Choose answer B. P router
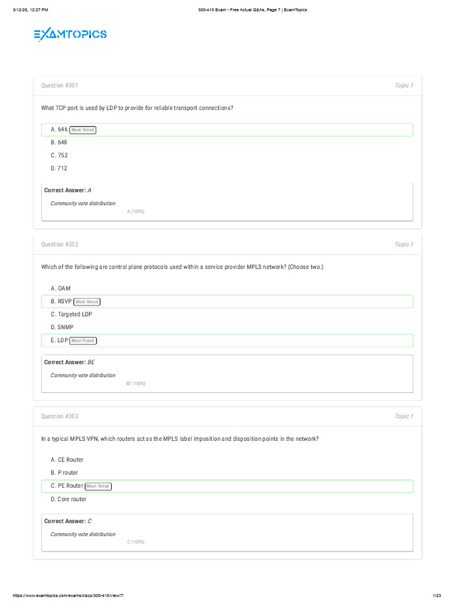Image resolution: width=454 pixels, height=606 pixels. point(64,473)
